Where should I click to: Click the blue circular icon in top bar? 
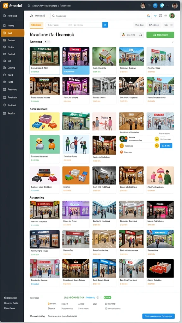click(x=155, y=6)
